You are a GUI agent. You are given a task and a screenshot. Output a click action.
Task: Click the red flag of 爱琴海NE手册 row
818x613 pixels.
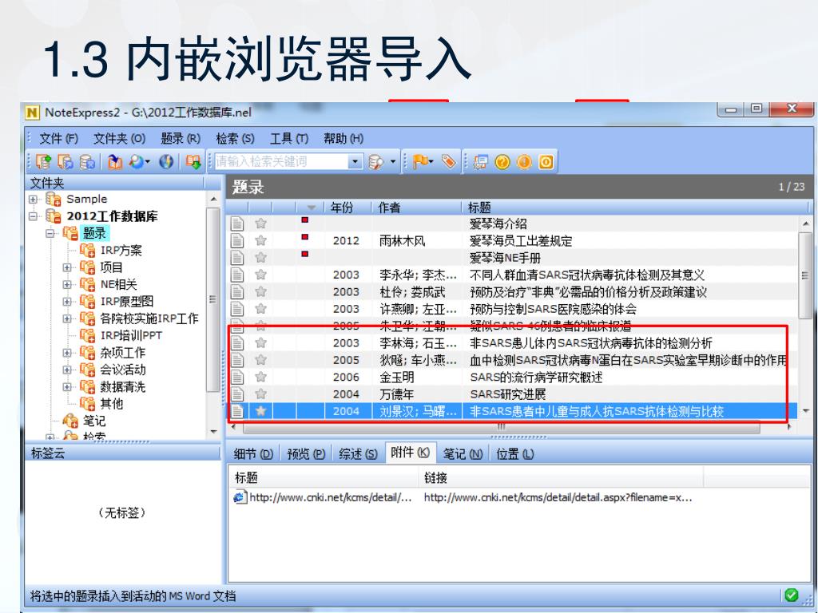tap(304, 255)
